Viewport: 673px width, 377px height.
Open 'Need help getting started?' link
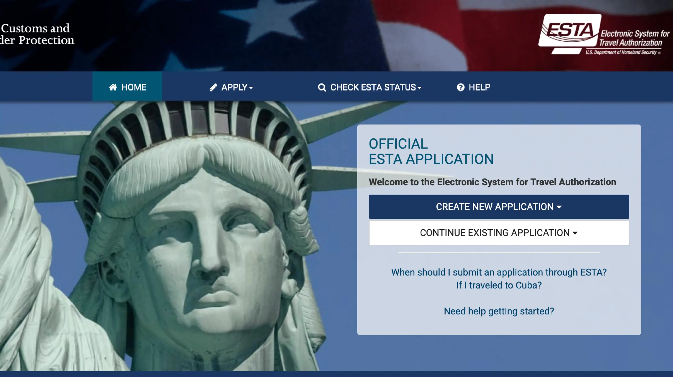click(499, 311)
